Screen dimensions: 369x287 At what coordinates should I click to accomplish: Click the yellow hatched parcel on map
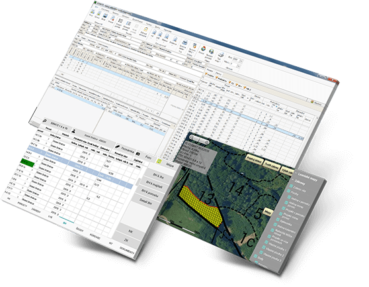tap(201, 207)
